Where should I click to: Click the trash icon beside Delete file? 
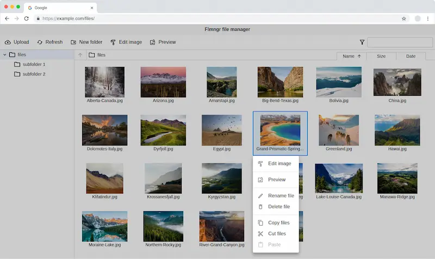pyautogui.click(x=260, y=207)
